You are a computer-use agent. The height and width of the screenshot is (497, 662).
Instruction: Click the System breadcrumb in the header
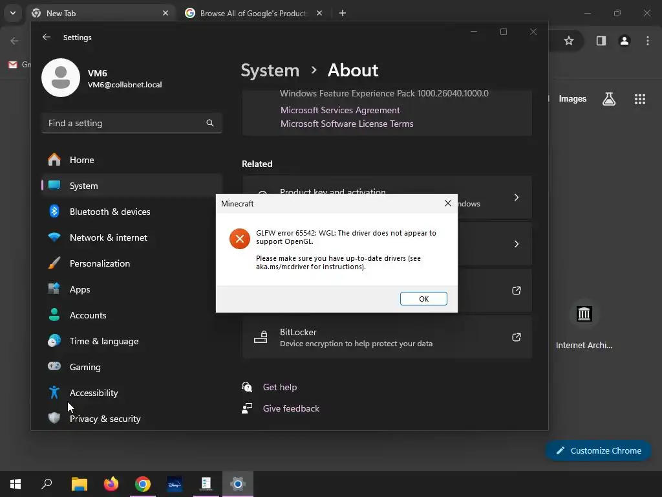(270, 70)
